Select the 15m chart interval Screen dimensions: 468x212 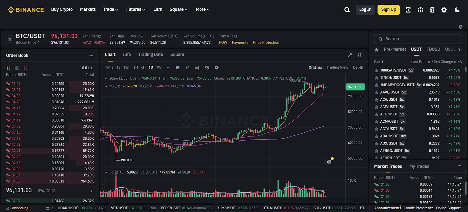[x=127, y=68]
